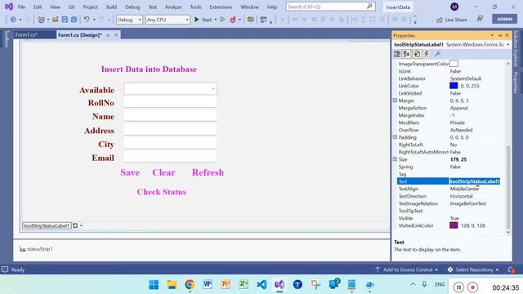Expand the Size property
The image size is (523, 294).
click(x=395, y=159)
